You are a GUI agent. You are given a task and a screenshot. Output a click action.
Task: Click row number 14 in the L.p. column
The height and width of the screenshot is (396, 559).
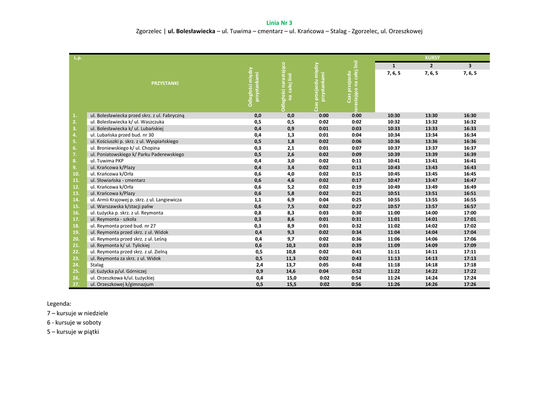tap(76, 200)
